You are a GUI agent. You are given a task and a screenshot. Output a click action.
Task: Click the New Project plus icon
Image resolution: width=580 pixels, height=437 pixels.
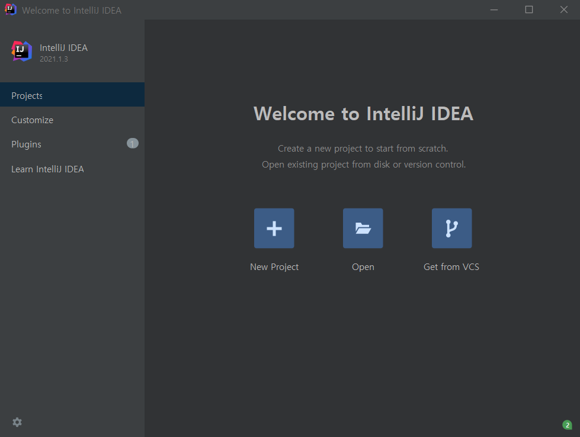274,228
